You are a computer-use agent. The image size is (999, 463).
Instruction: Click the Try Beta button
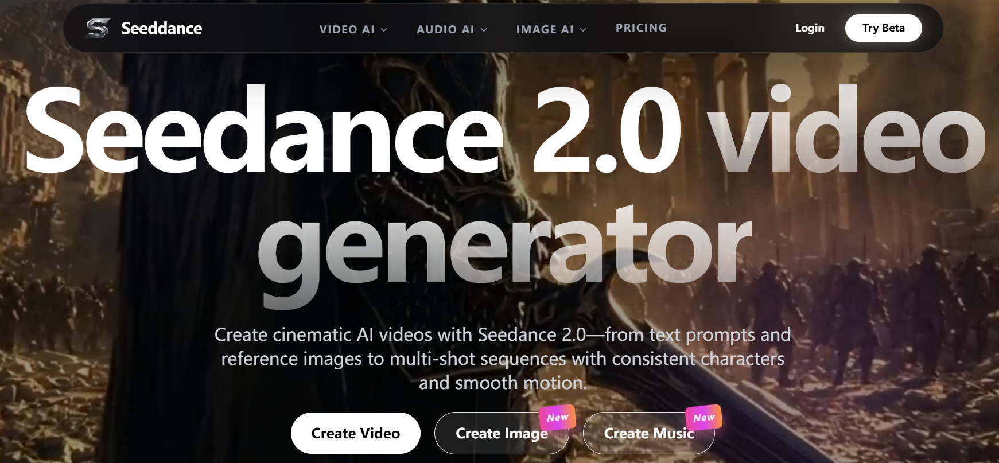pyautogui.click(x=883, y=28)
